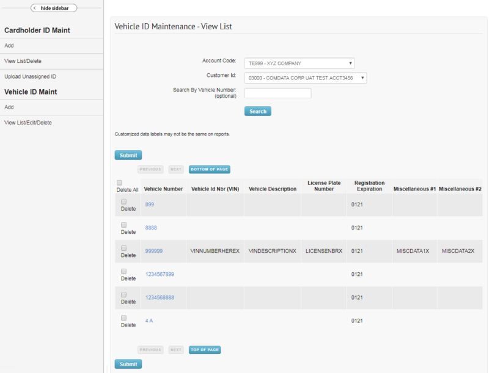Image resolution: width=489 pixels, height=373 pixels.
Task: Open vehicle number 1234567899 link
Action: click(160, 274)
